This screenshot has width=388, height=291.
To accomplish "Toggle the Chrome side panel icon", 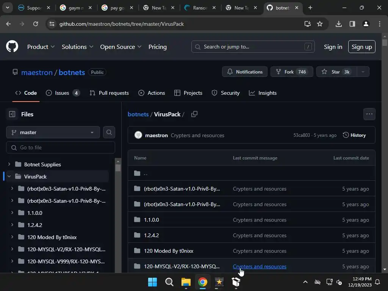I will [352, 24].
